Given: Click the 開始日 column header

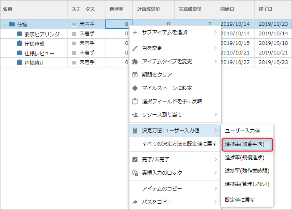Looking at the screenshot, I should (235, 9).
